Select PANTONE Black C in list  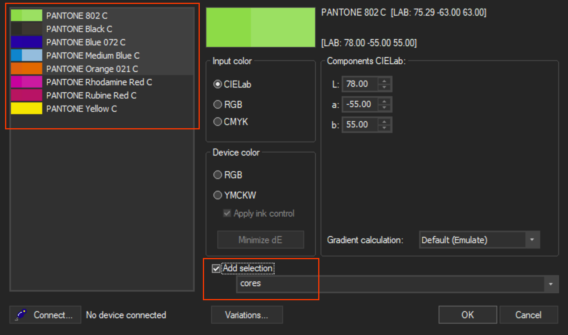(102, 29)
